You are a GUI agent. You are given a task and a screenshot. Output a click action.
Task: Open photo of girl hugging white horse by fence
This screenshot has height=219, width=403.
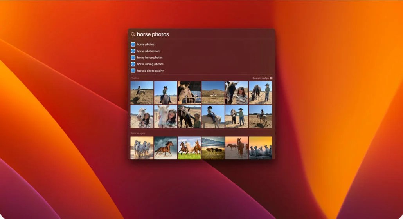[142, 116]
